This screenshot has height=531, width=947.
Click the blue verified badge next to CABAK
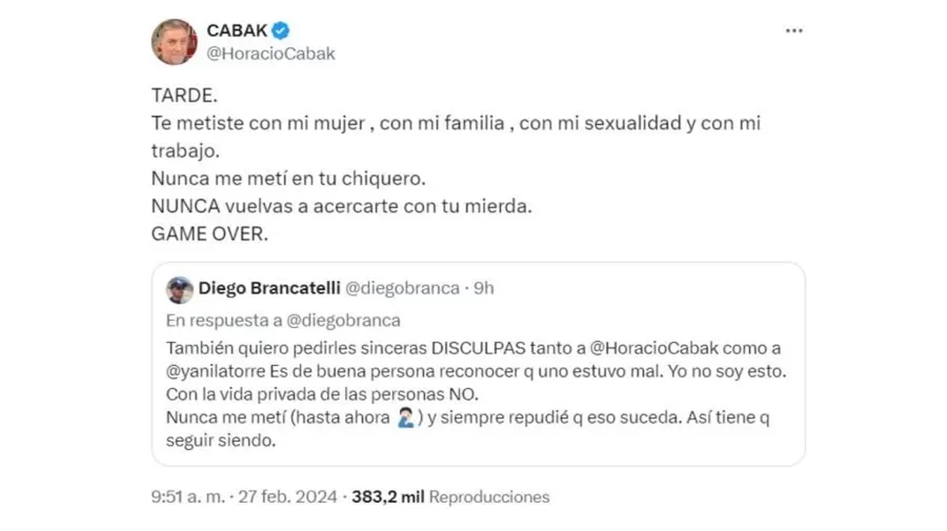pos(281,31)
